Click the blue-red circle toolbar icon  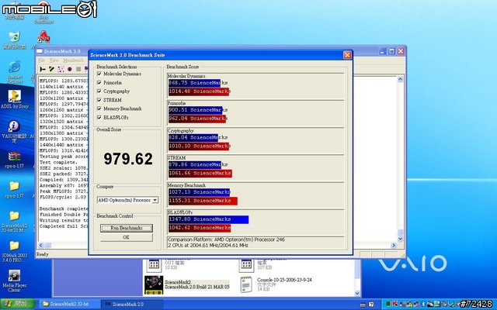click(x=69, y=69)
